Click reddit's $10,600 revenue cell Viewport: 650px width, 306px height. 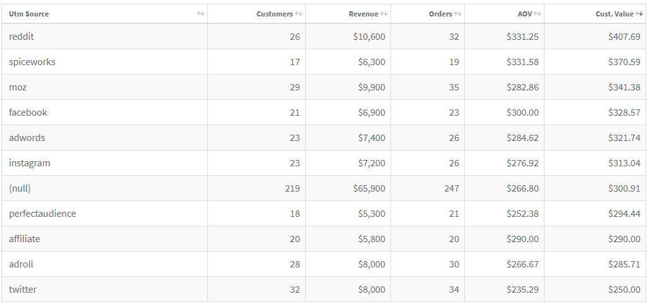click(x=348, y=37)
